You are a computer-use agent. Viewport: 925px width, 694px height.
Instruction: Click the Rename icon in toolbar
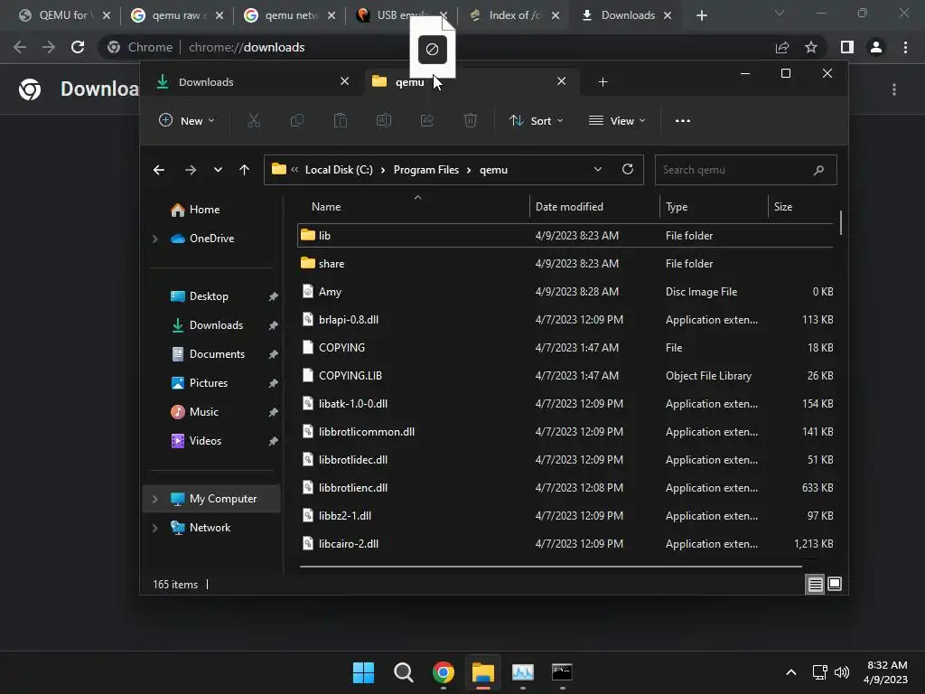coord(383,120)
